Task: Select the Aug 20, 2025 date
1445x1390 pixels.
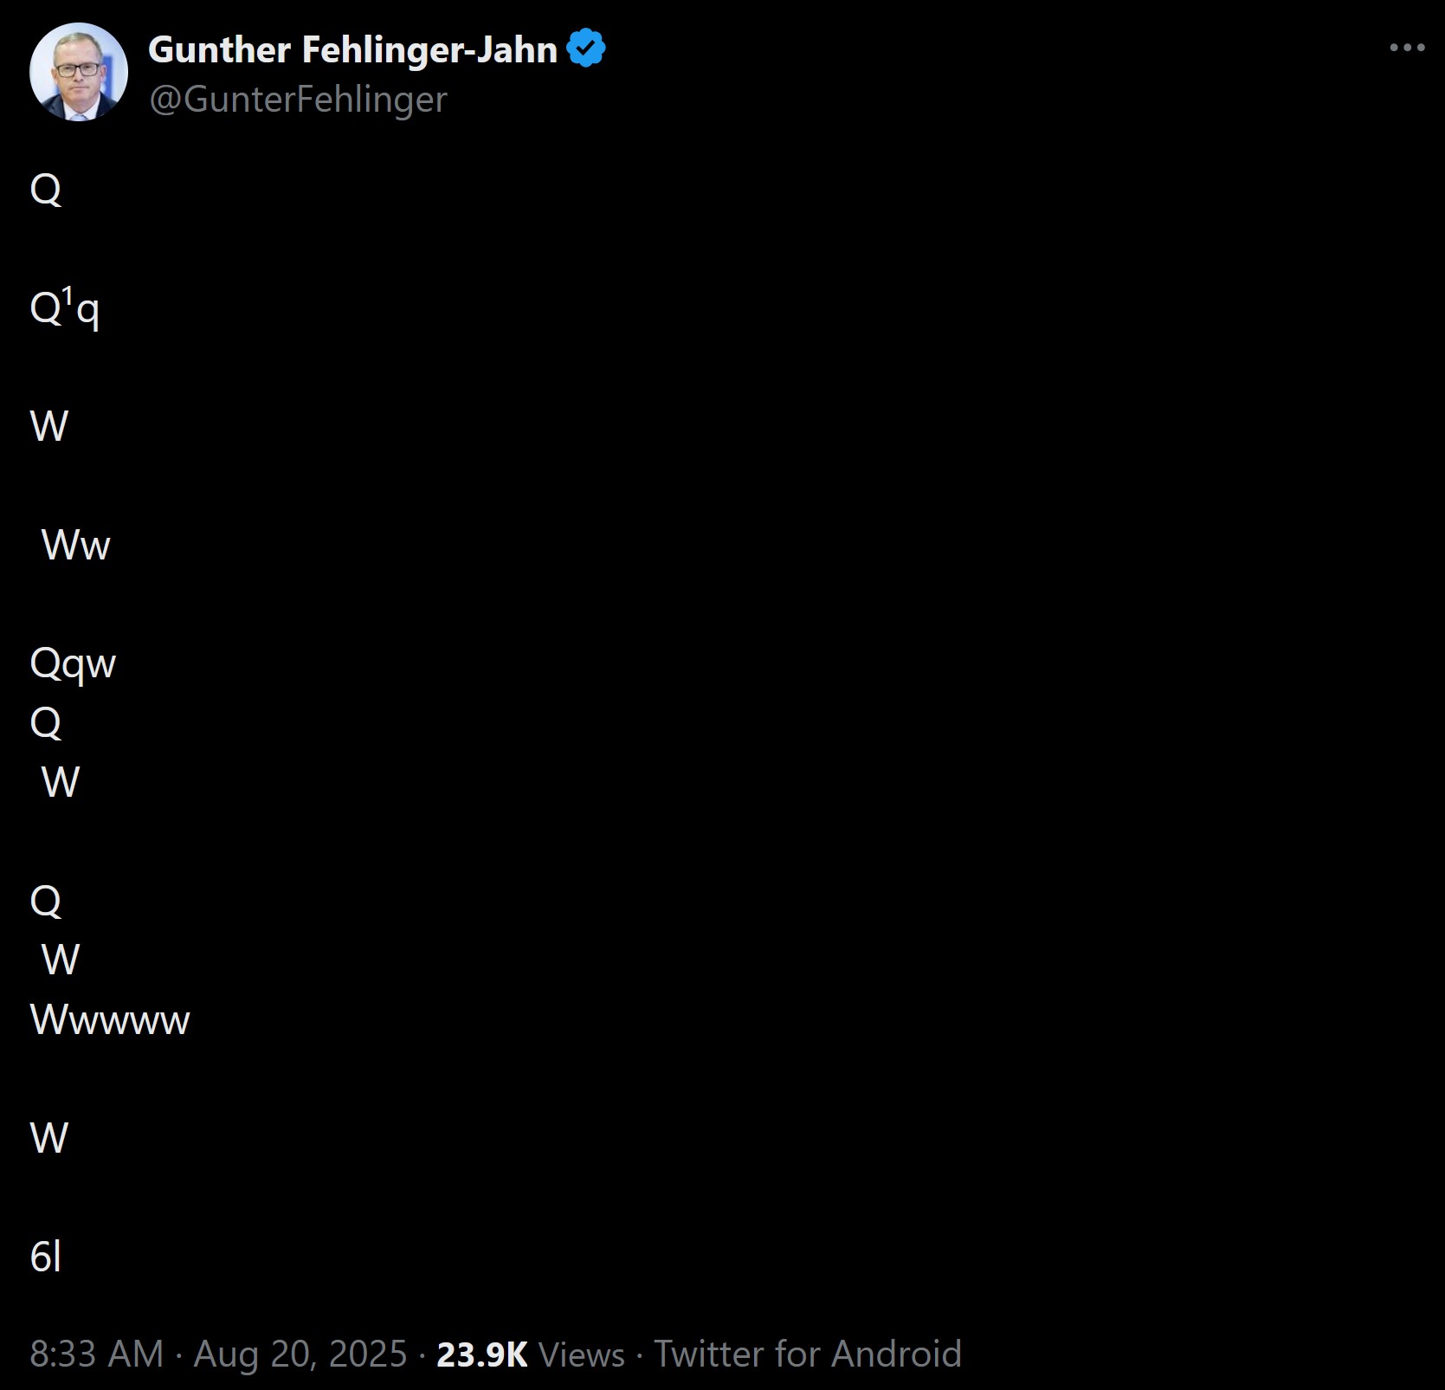Action: (300, 1354)
